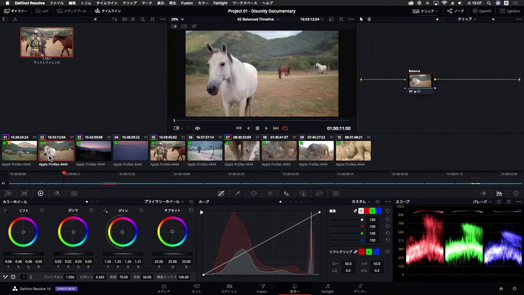Open Parade scope type dropdown

click(482, 202)
